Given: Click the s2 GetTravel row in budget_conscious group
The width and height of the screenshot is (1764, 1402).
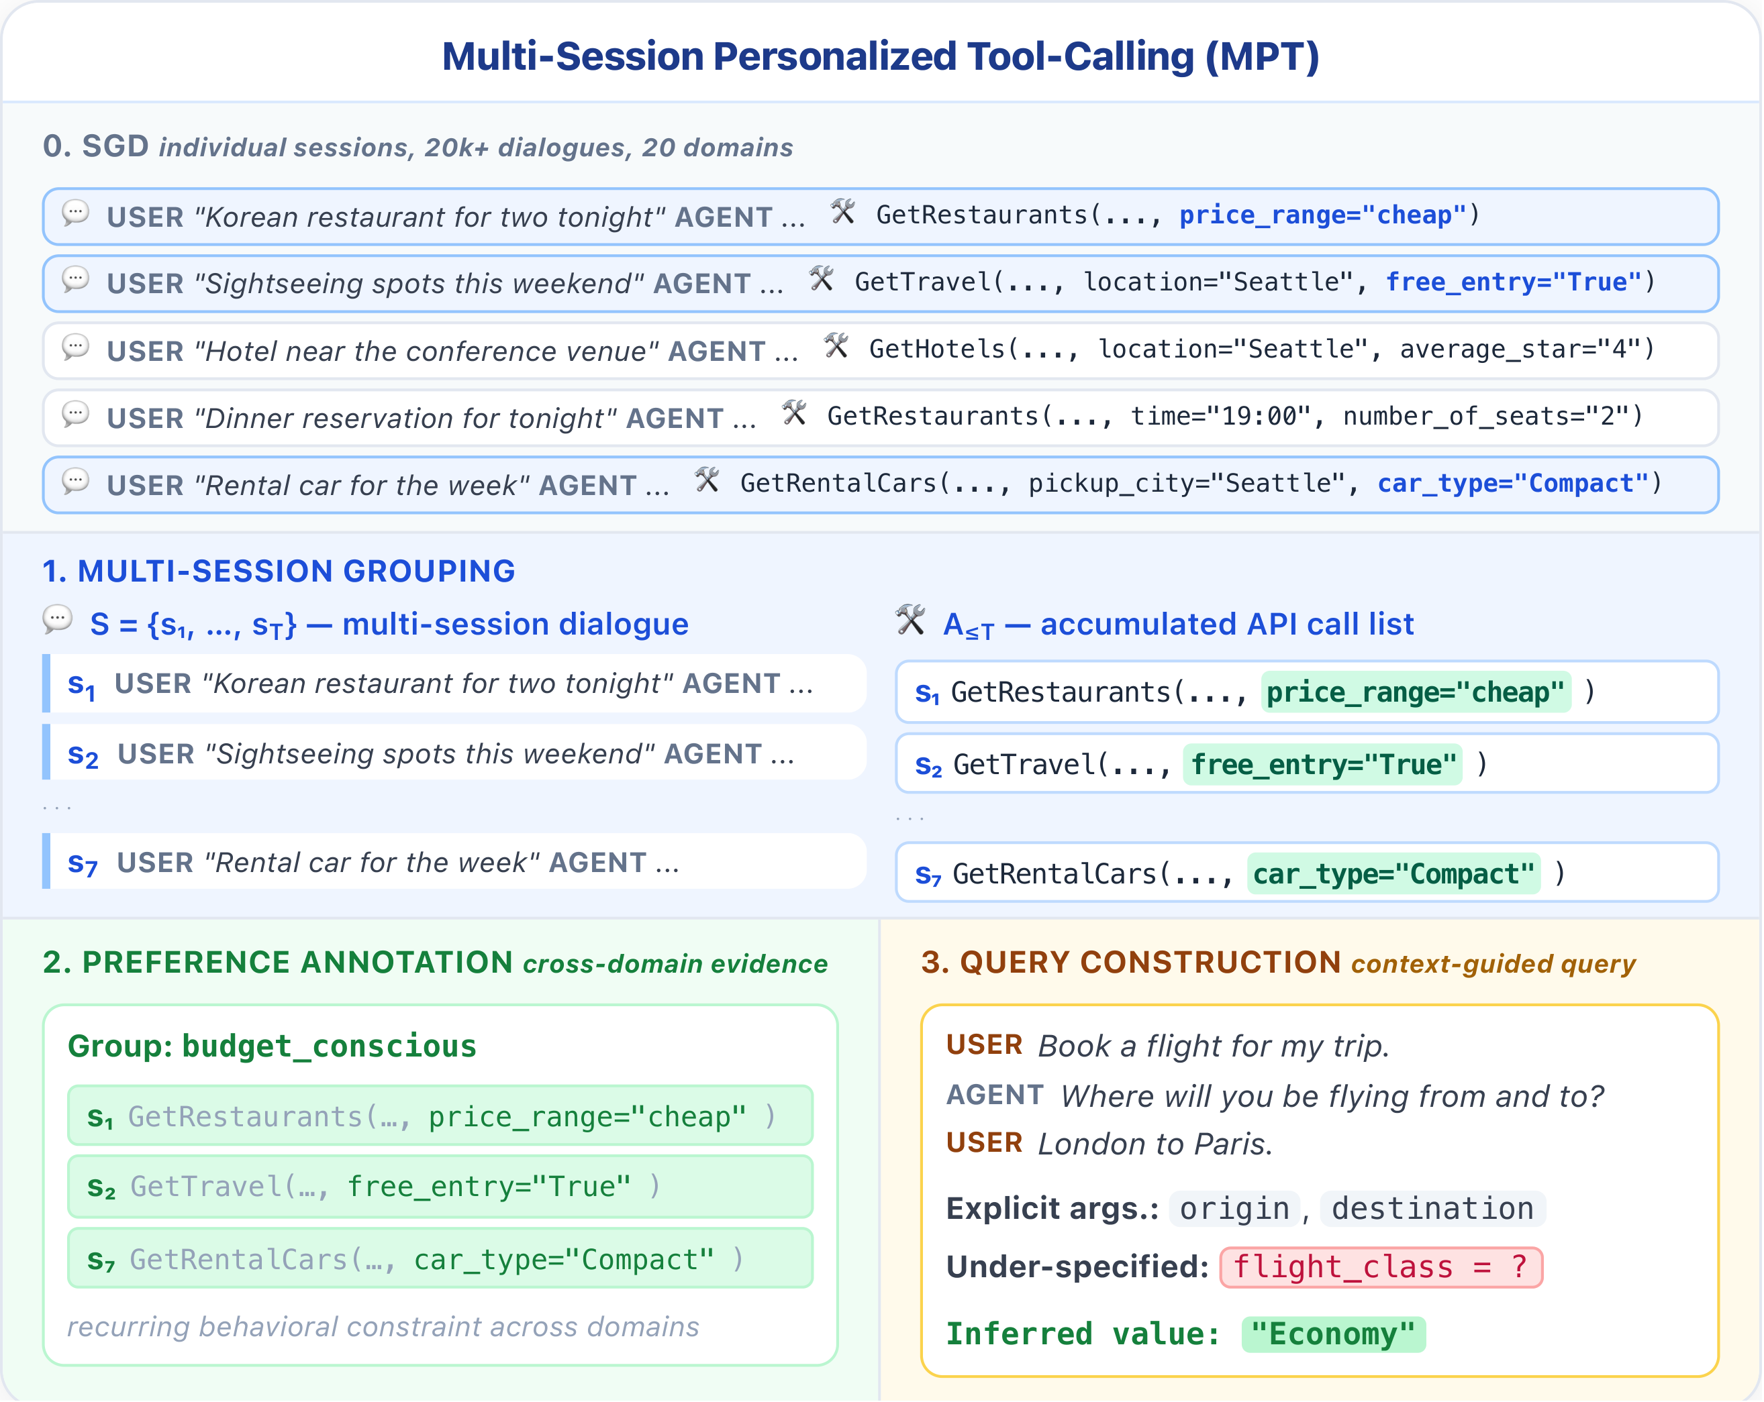Looking at the screenshot, I should (x=440, y=1186).
